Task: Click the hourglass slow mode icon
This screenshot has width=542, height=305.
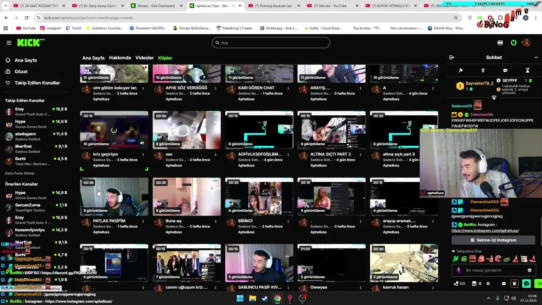Action: click(x=527, y=70)
